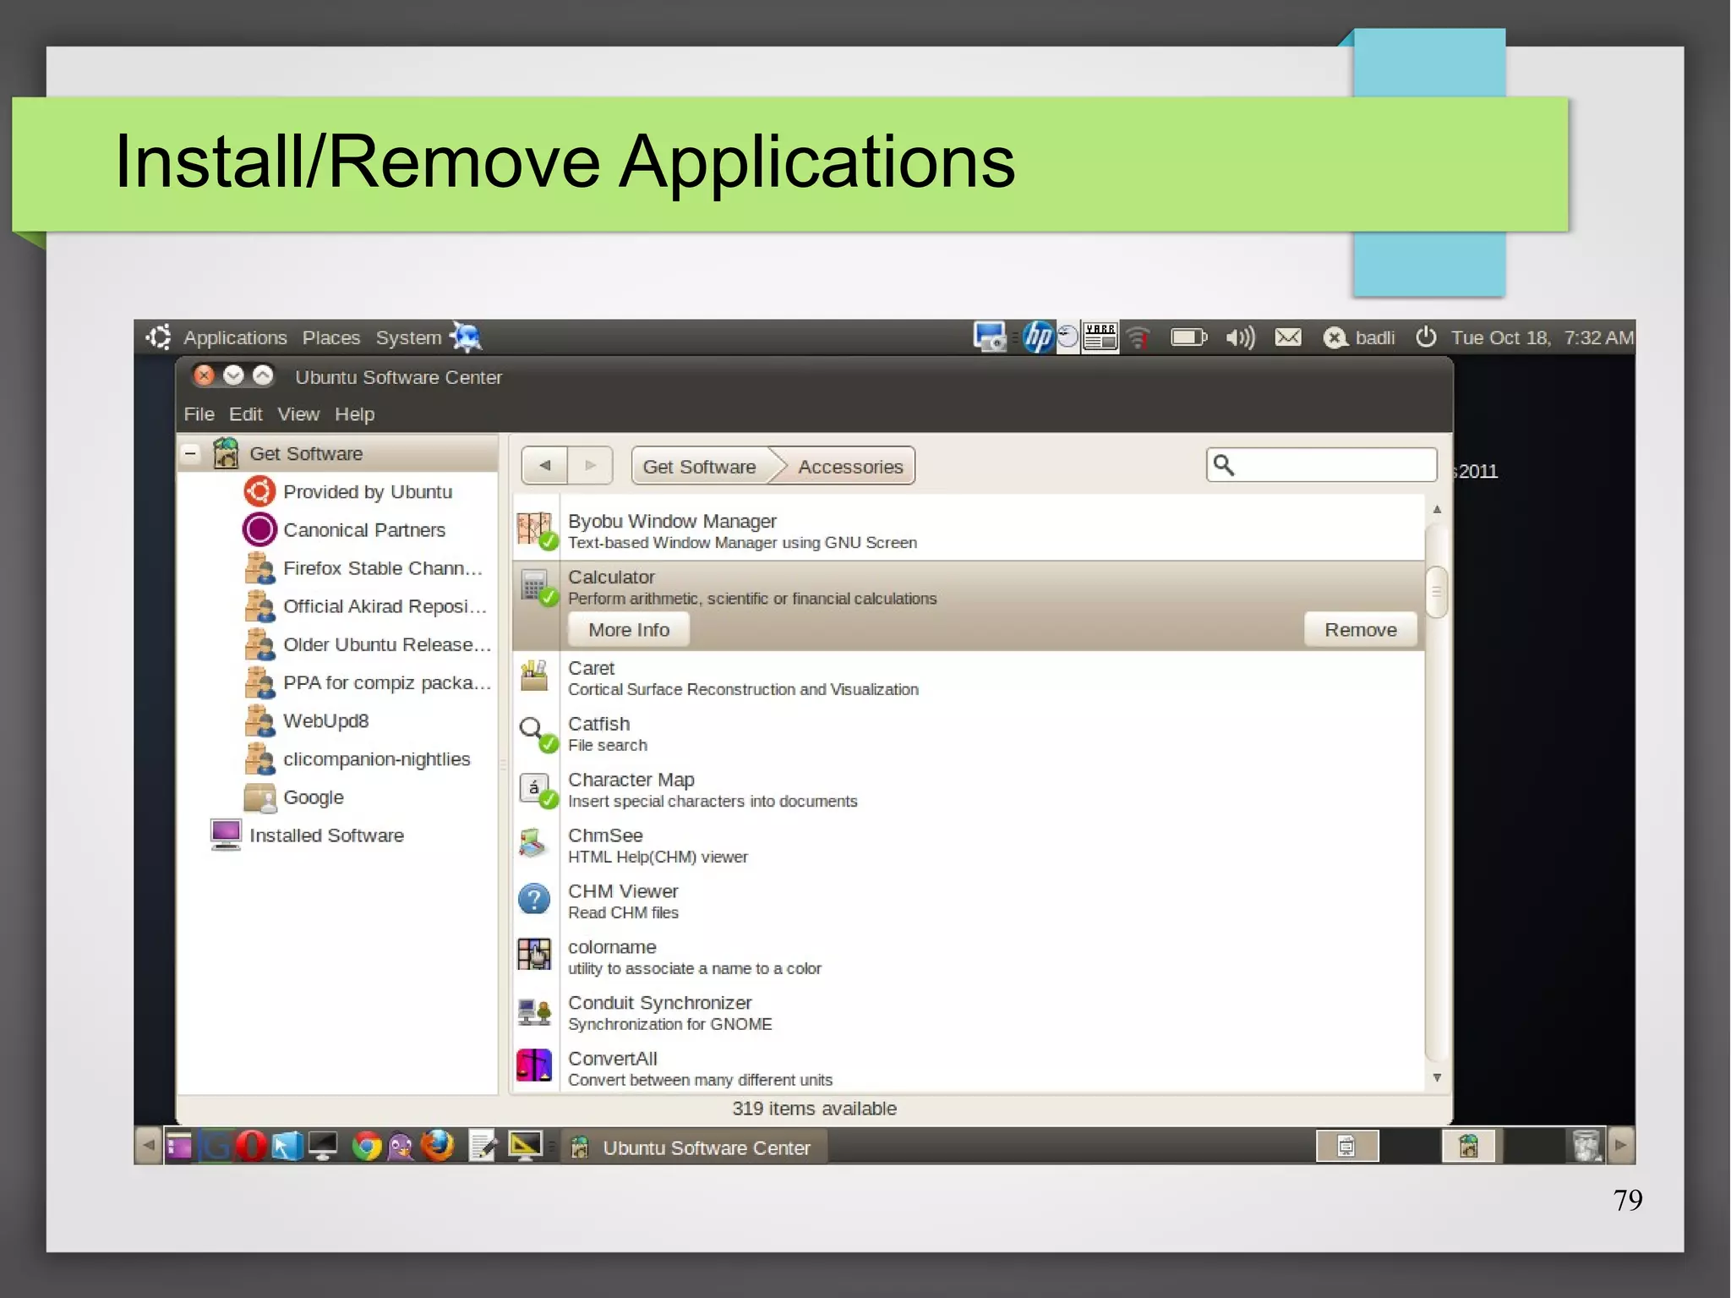Click the ChmSee application icon
Screen dimensions: 1731x1298
click(x=534, y=843)
